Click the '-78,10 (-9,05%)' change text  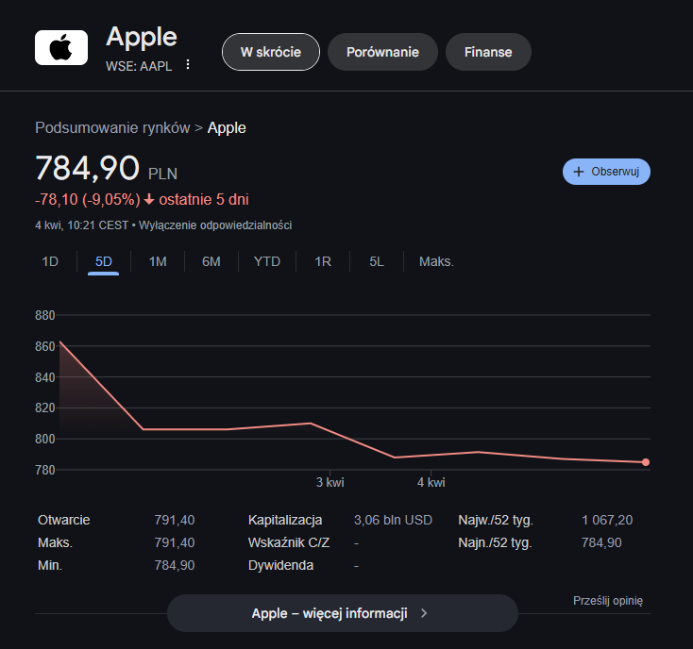(x=88, y=200)
